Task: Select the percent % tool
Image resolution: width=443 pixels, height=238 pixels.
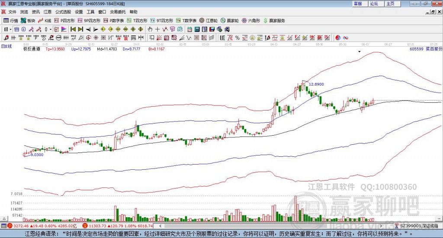Action: [x=238, y=38]
